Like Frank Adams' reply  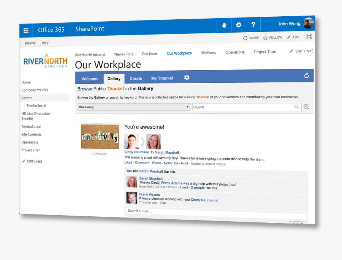[163, 203]
